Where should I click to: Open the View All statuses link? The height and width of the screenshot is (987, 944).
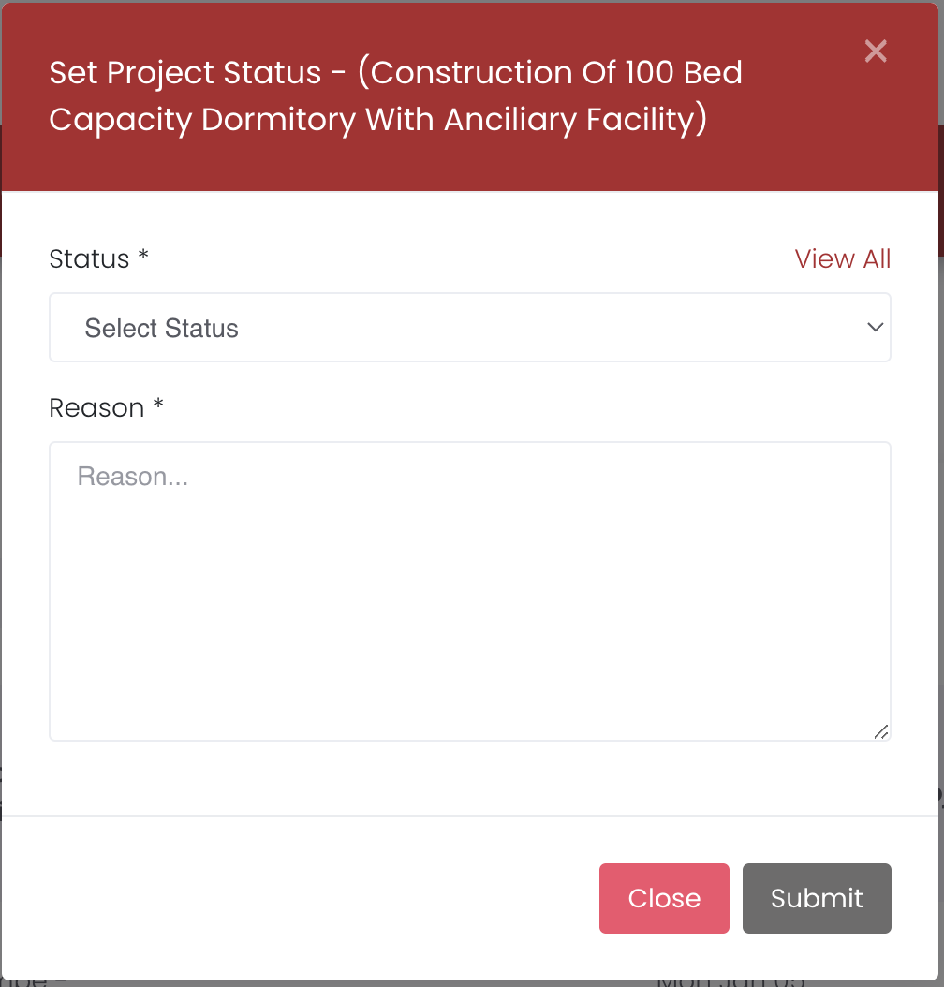[x=843, y=259]
